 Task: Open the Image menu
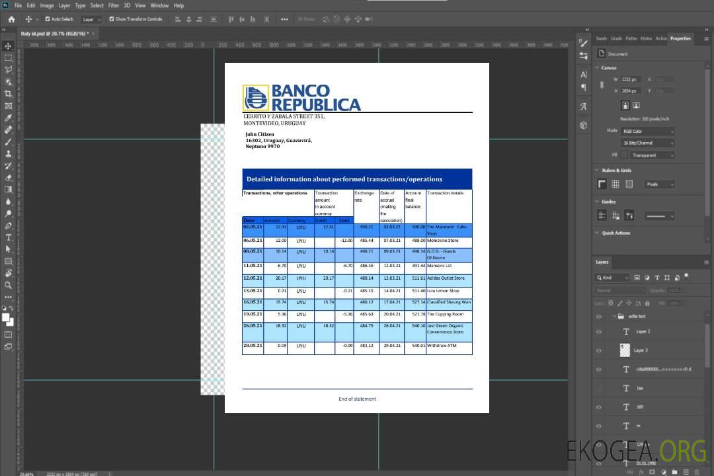(x=46, y=5)
